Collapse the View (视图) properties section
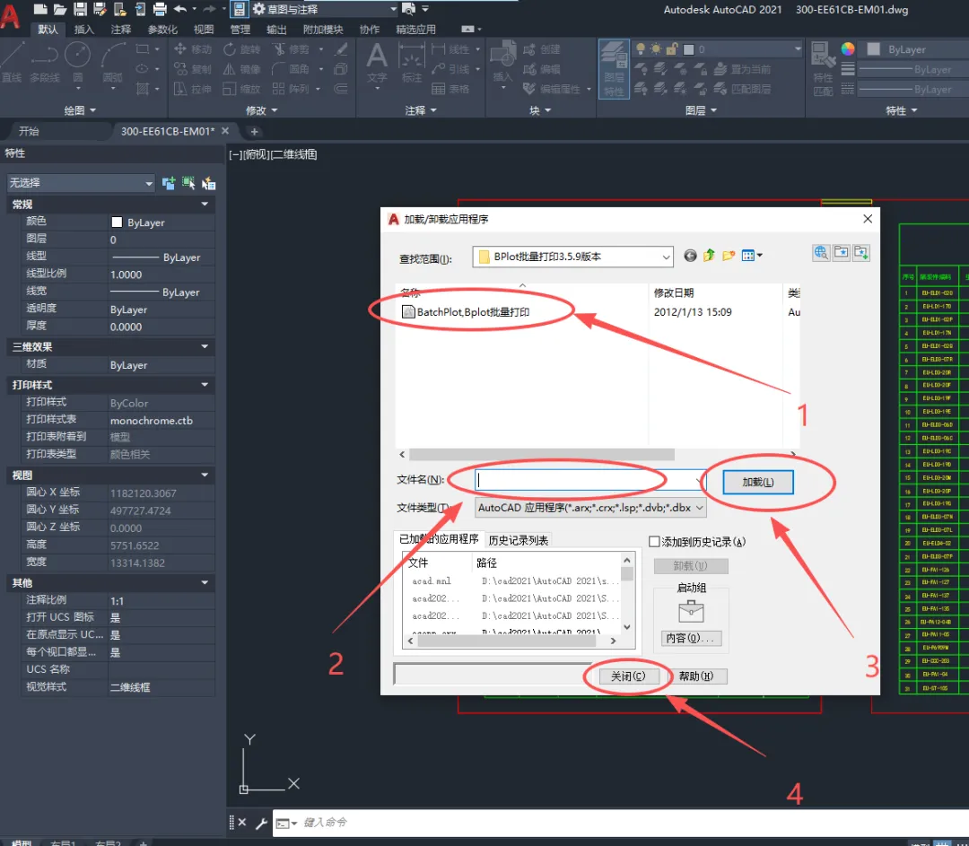The height and width of the screenshot is (846, 969). click(x=205, y=475)
